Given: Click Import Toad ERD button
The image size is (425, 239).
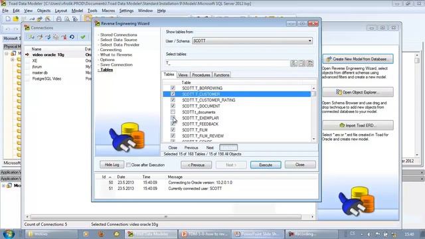Looking at the screenshot, I should click(x=358, y=125).
